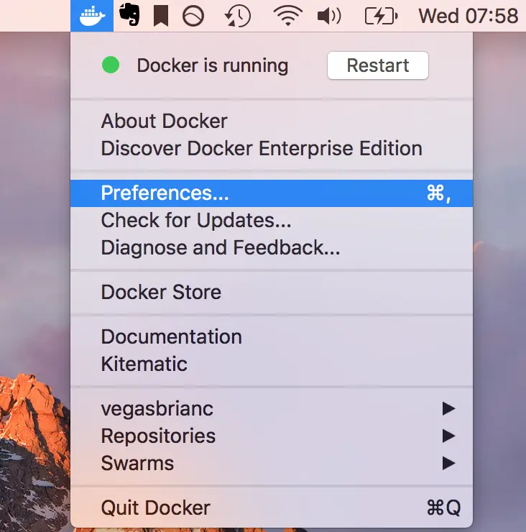Image resolution: width=526 pixels, height=532 pixels.
Task: Launch Kitematic from the menu
Action: coord(272,364)
